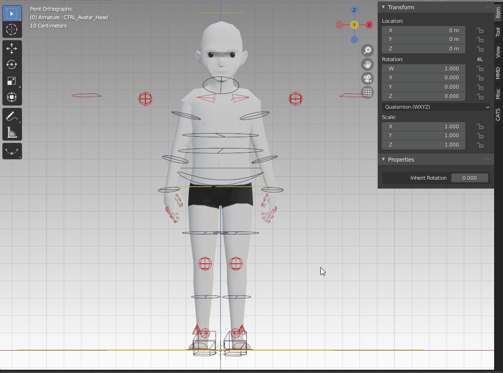
Task: Select the right elbow pole target bone
Action: 145,99
